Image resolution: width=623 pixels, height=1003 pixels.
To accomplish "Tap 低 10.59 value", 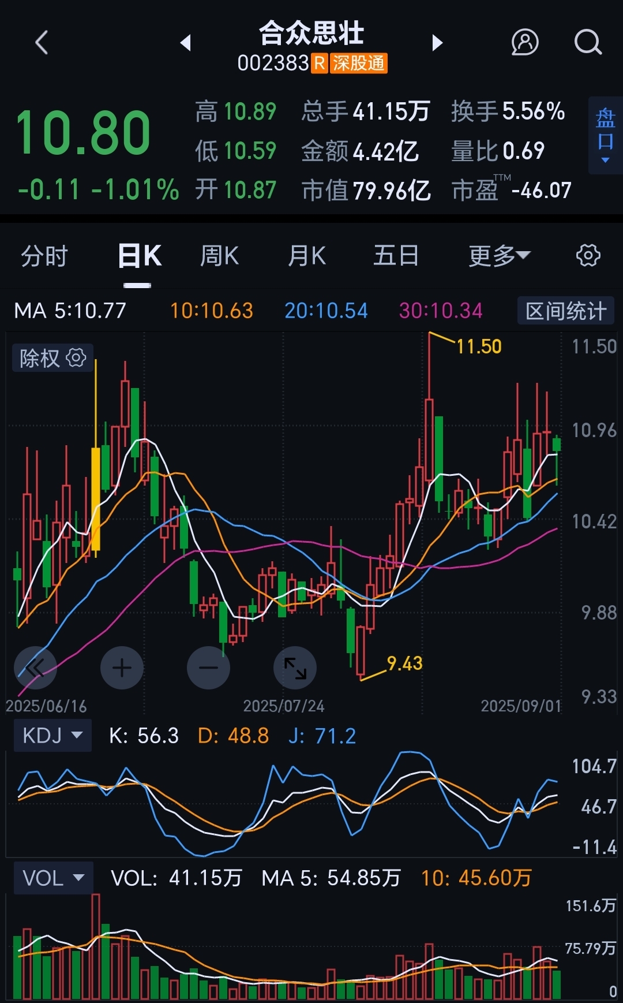I will (x=236, y=151).
